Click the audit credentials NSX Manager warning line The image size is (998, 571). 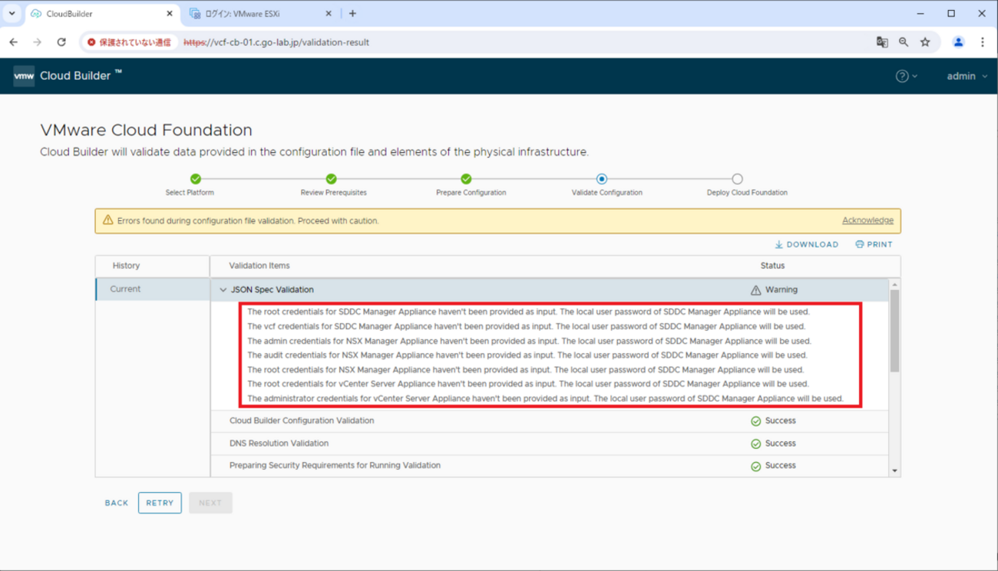click(x=527, y=355)
